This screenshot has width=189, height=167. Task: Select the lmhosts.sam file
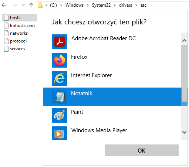coord(19,25)
